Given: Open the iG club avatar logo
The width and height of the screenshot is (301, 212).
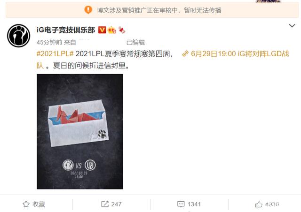Looking at the screenshot, I should (19, 36).
